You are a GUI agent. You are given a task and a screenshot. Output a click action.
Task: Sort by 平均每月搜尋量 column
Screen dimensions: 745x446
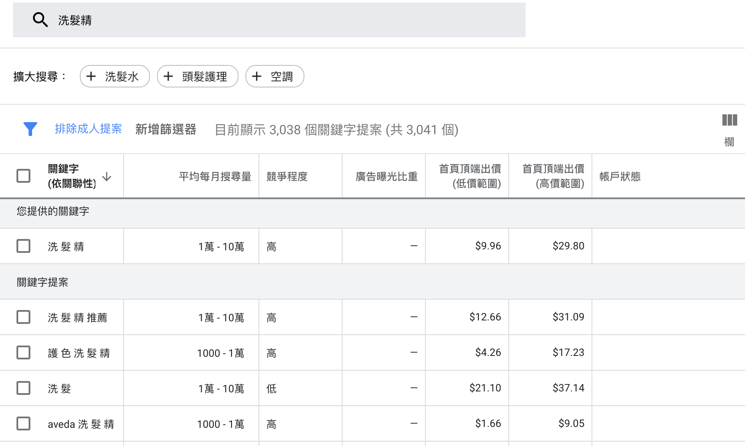point(215,176)
